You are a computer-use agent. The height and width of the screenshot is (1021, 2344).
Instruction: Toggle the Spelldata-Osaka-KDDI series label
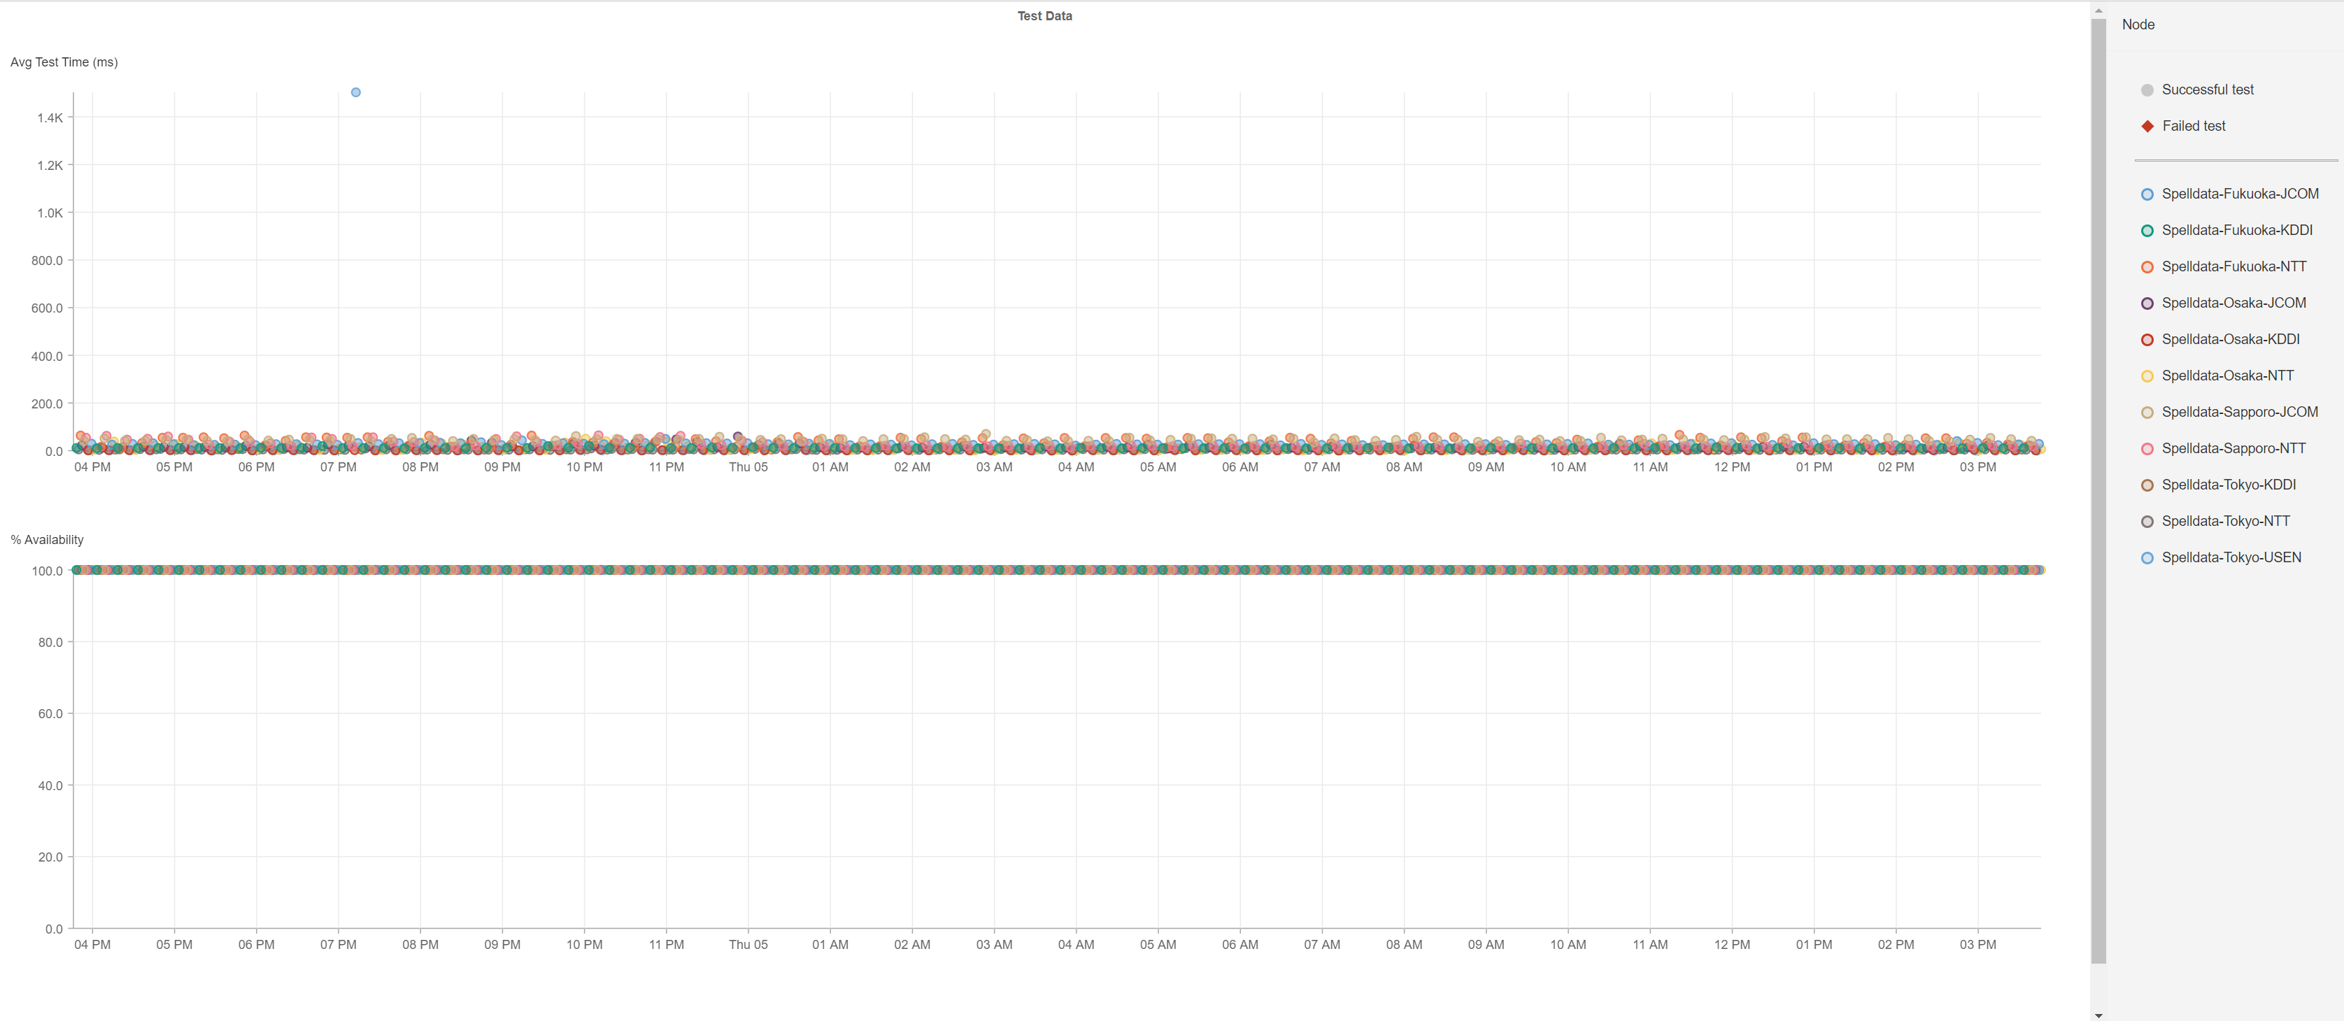[2230, 339]
